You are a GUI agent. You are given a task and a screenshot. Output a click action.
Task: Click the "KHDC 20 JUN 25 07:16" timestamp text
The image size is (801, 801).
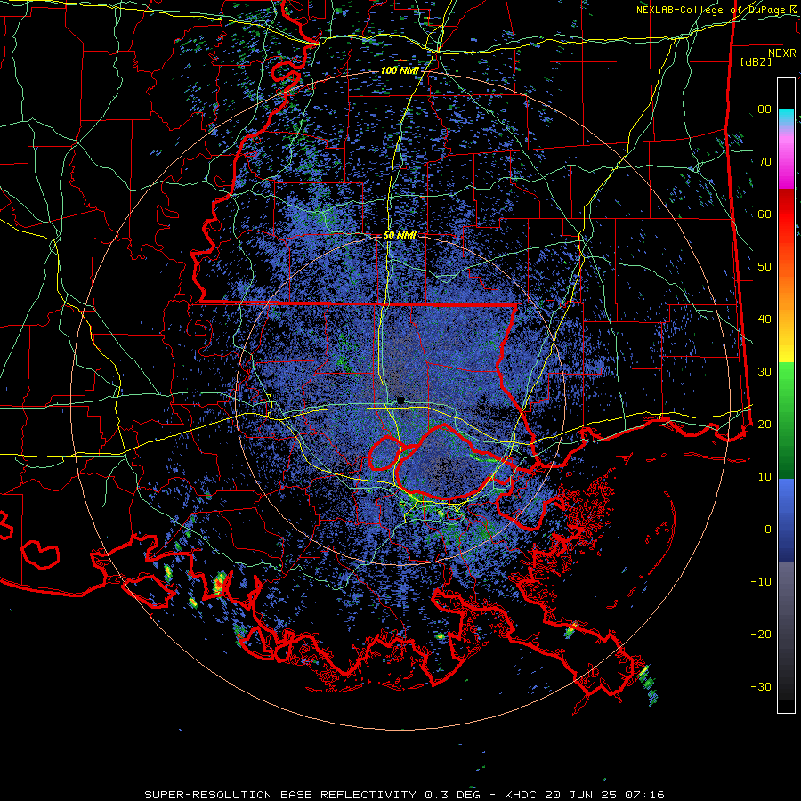(x=585, y=795)
